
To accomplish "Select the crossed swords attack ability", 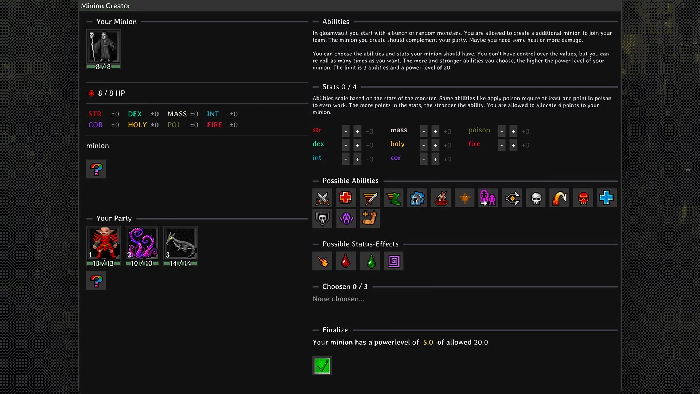I will point(322,198).
